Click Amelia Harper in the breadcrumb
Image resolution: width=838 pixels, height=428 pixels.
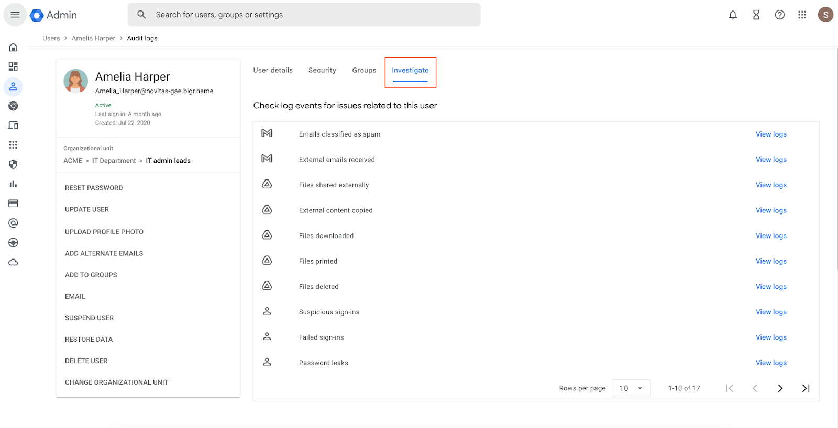pyautogui.click(x=93, y=38)
